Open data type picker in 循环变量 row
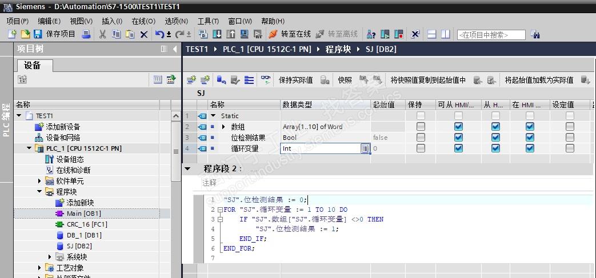The height and width of the screenshot is (278, 596). point(365,148)
